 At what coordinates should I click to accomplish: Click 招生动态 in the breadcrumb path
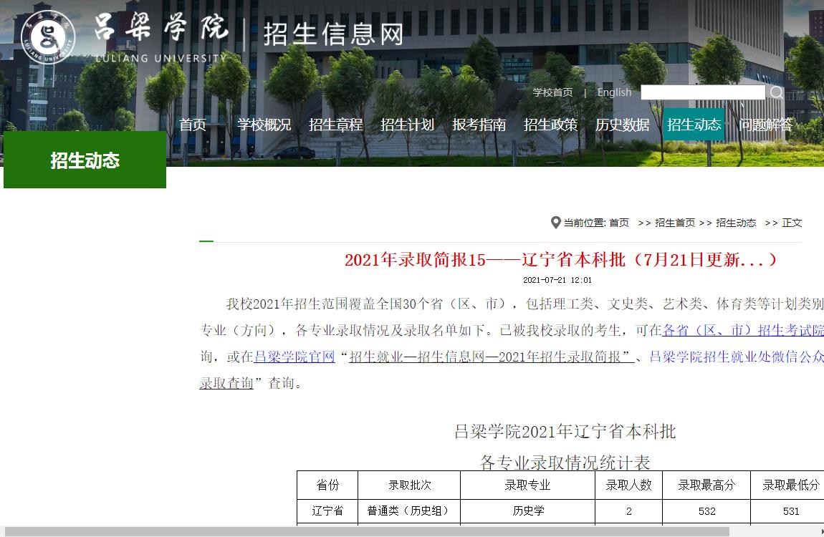click(736, 223)
